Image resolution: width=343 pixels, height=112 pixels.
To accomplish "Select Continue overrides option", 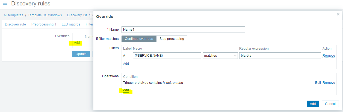I will 139,39.
